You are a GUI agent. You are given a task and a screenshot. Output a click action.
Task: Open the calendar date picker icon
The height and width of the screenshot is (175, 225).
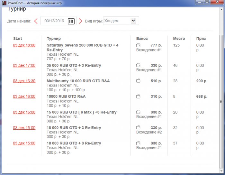click(71, 21)
